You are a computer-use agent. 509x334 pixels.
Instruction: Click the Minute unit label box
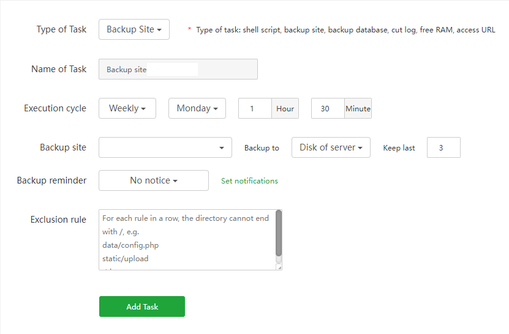pyautogui.click(x=358, y=108)
